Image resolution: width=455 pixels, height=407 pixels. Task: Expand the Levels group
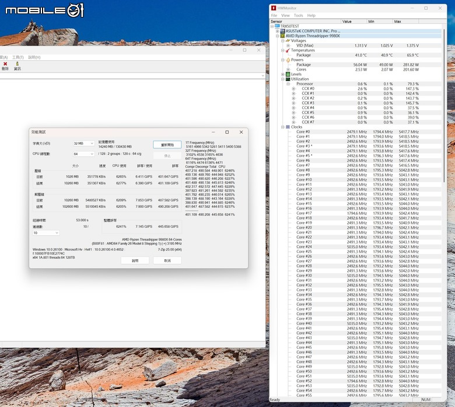(283, 74)
